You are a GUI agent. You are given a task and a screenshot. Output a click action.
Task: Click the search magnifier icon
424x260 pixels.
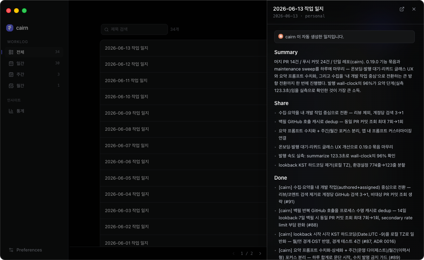[107, 29]
